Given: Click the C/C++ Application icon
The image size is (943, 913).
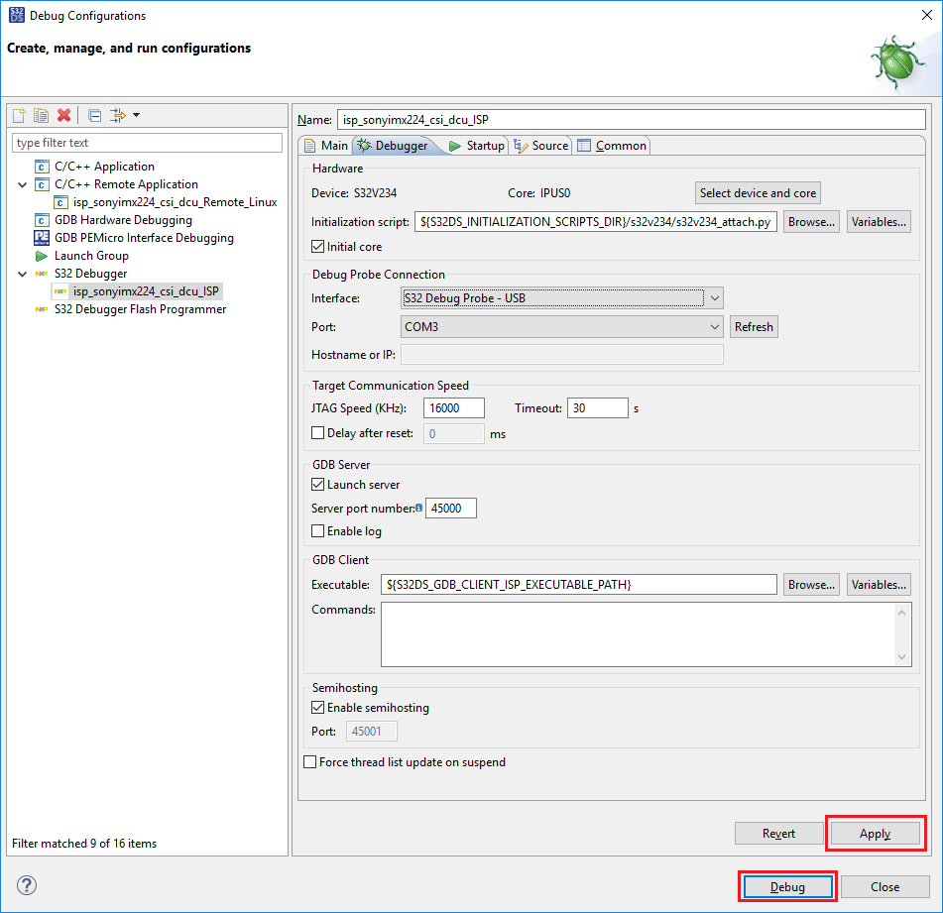Looking at the screenshot, I should point(42,167).
